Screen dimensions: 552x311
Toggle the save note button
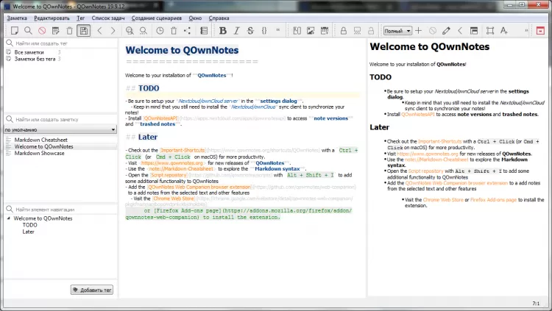[x=84, y=31]
